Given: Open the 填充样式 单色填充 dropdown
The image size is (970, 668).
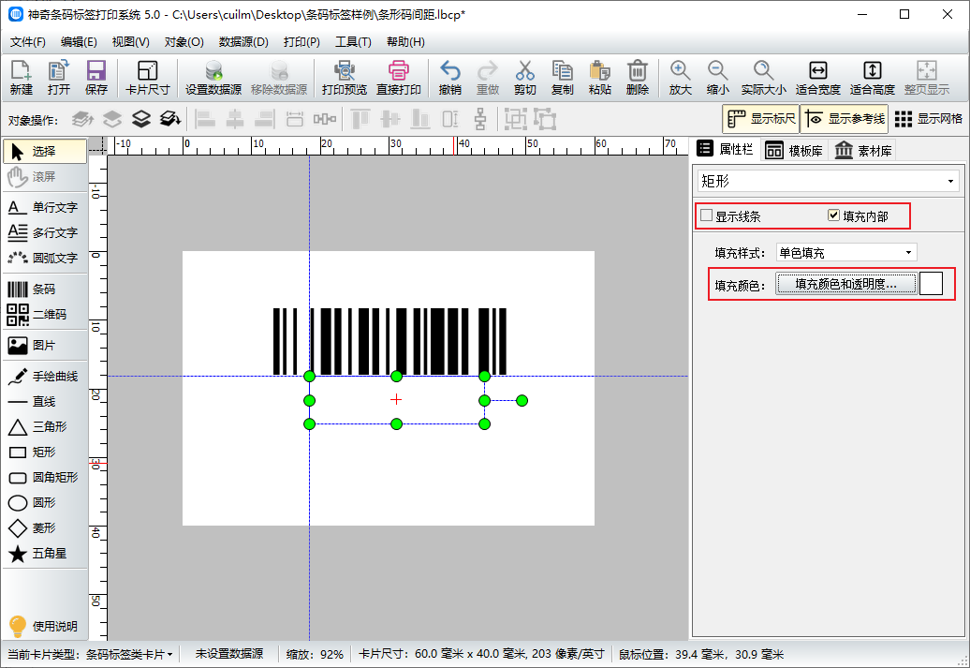Looking at the screenshot, I should pos(846,253).
